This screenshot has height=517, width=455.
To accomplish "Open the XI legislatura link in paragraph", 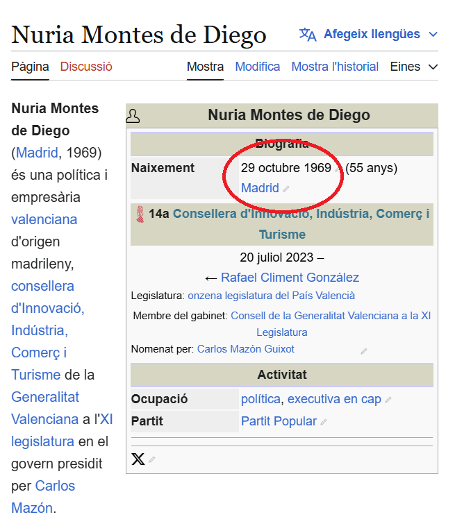I will pyautogui.click(x=62, y=430).
